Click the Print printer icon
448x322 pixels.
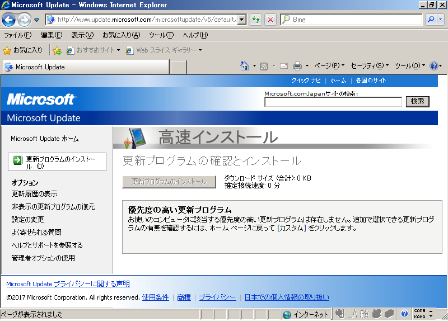pyautogui.click(x=297, y=66)
